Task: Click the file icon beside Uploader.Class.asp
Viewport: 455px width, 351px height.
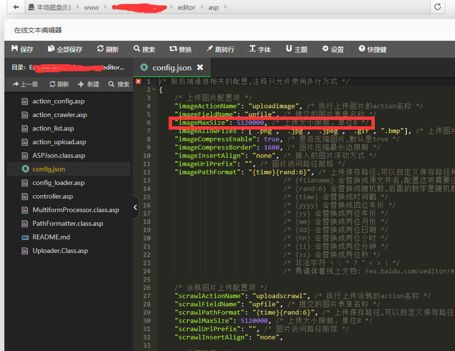Action: pyautogui.click(x=25, y=251)
